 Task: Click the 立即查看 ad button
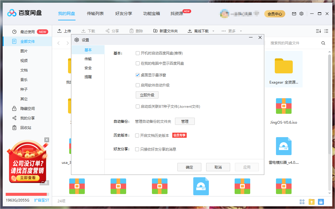(x=28, y=178)
